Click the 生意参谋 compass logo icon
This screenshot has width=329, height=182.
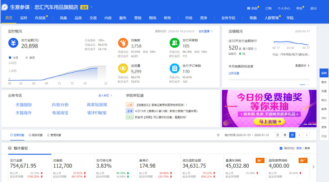point(5,7)
